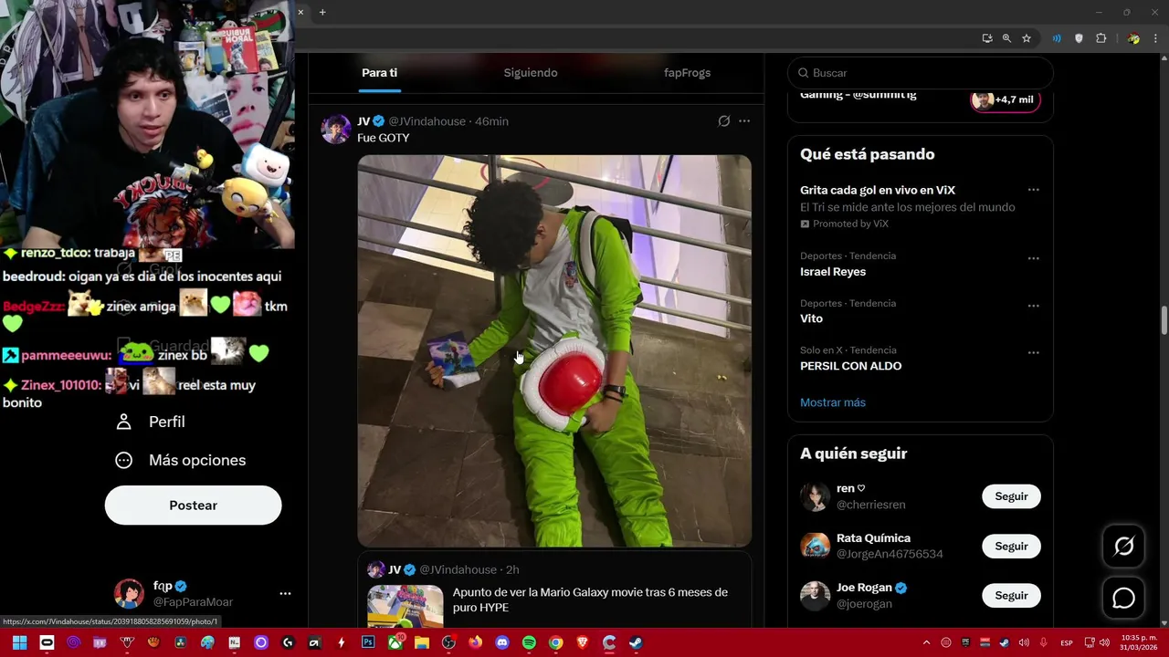Screen dimensions: 1169x657
Task: Open Discord from the taskbar
Action: coord(501,642)
